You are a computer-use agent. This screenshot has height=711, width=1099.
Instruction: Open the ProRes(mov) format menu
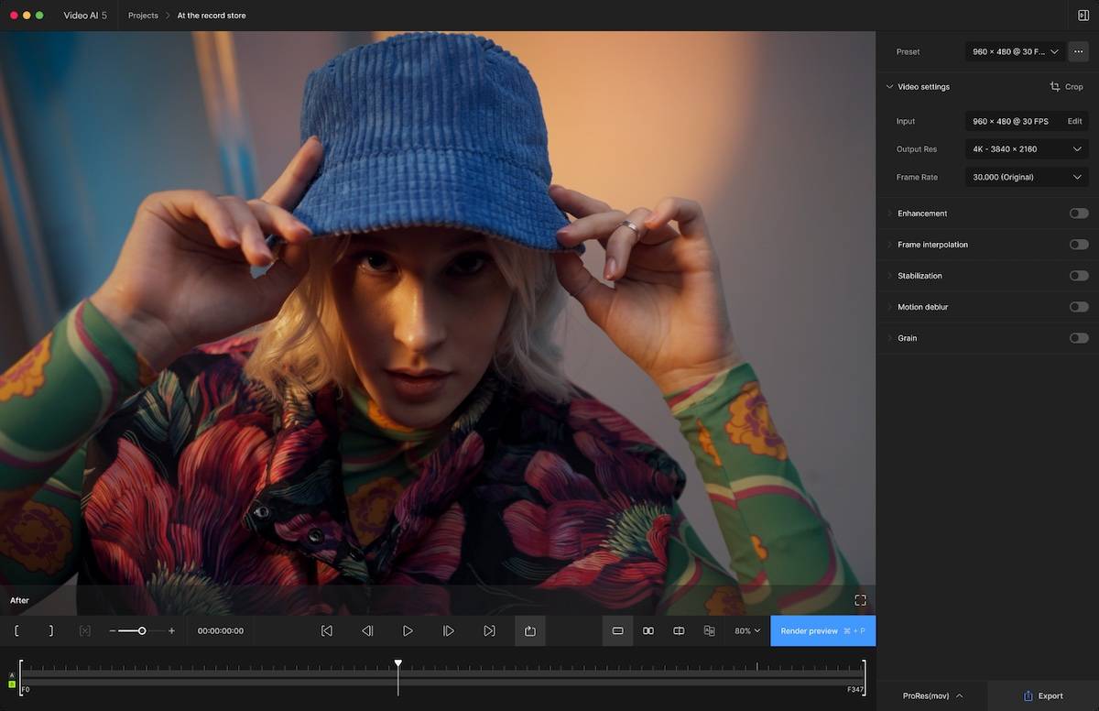tap(932, 695)
